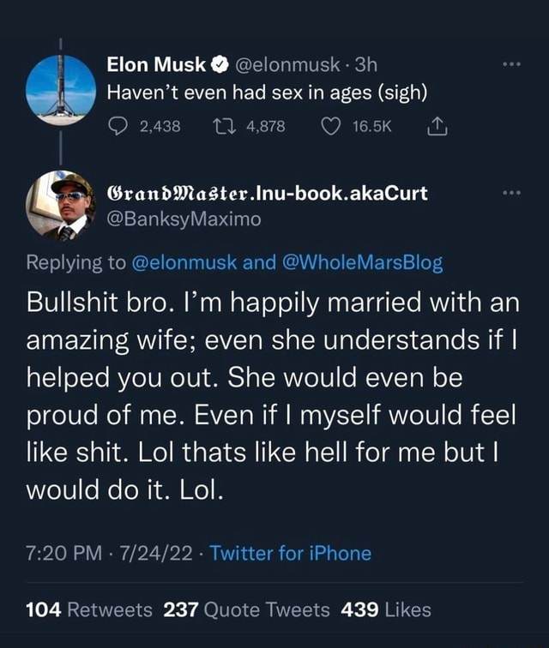View the 104 Retweets list

point(89,610)
